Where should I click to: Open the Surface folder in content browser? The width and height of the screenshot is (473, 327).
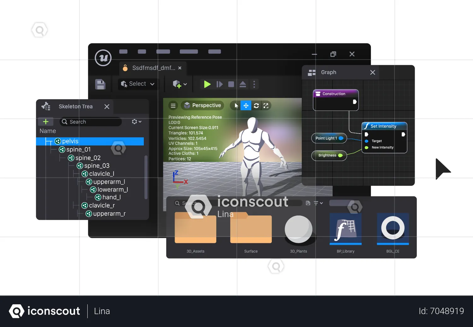click(251, 229)
